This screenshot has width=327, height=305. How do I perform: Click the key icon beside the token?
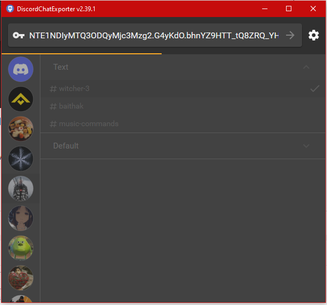(x=19, y=35)
